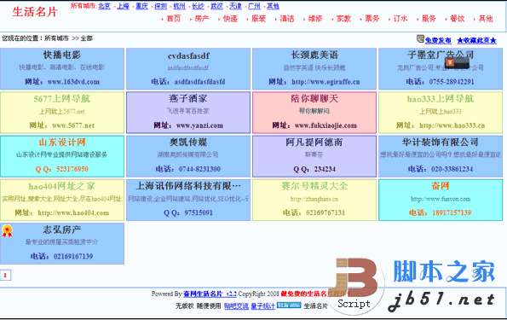507x320 pixels.
Task: Open the 志弘房产 card title
Action: click(62, 230)
